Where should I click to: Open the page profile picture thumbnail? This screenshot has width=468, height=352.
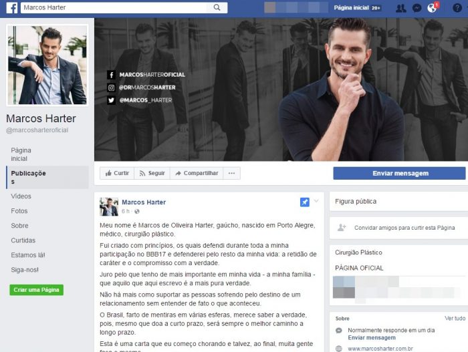47,65
